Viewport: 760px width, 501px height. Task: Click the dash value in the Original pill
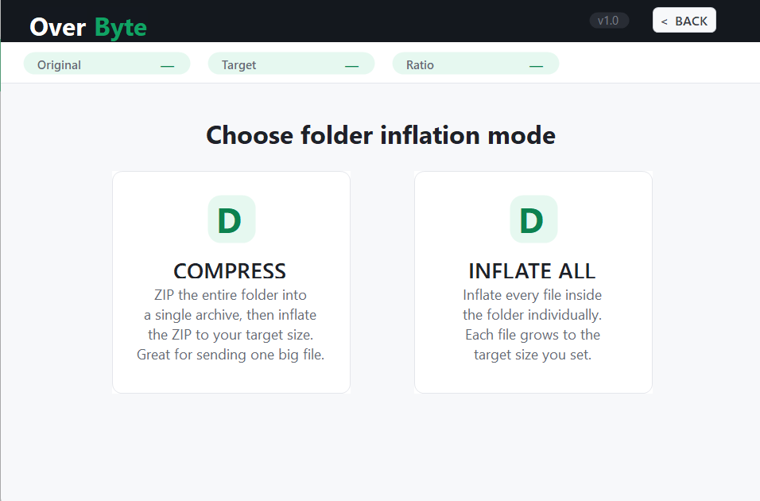[167, 66]
